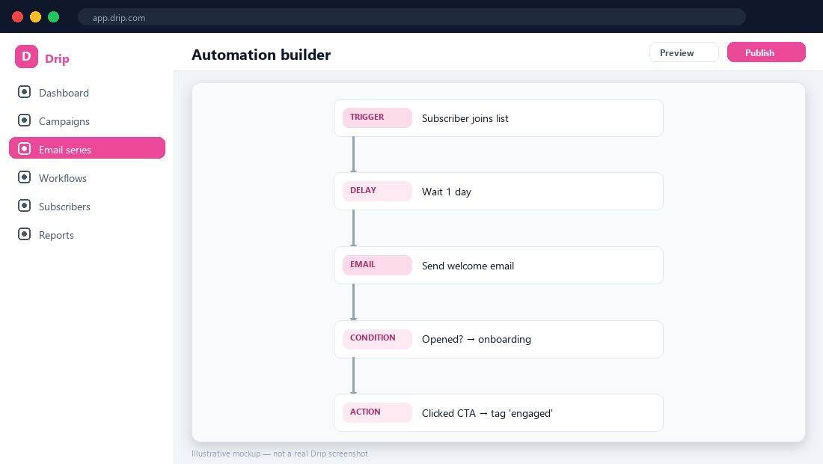Open Subscribers section
The image size is (823, 464).
87,207
